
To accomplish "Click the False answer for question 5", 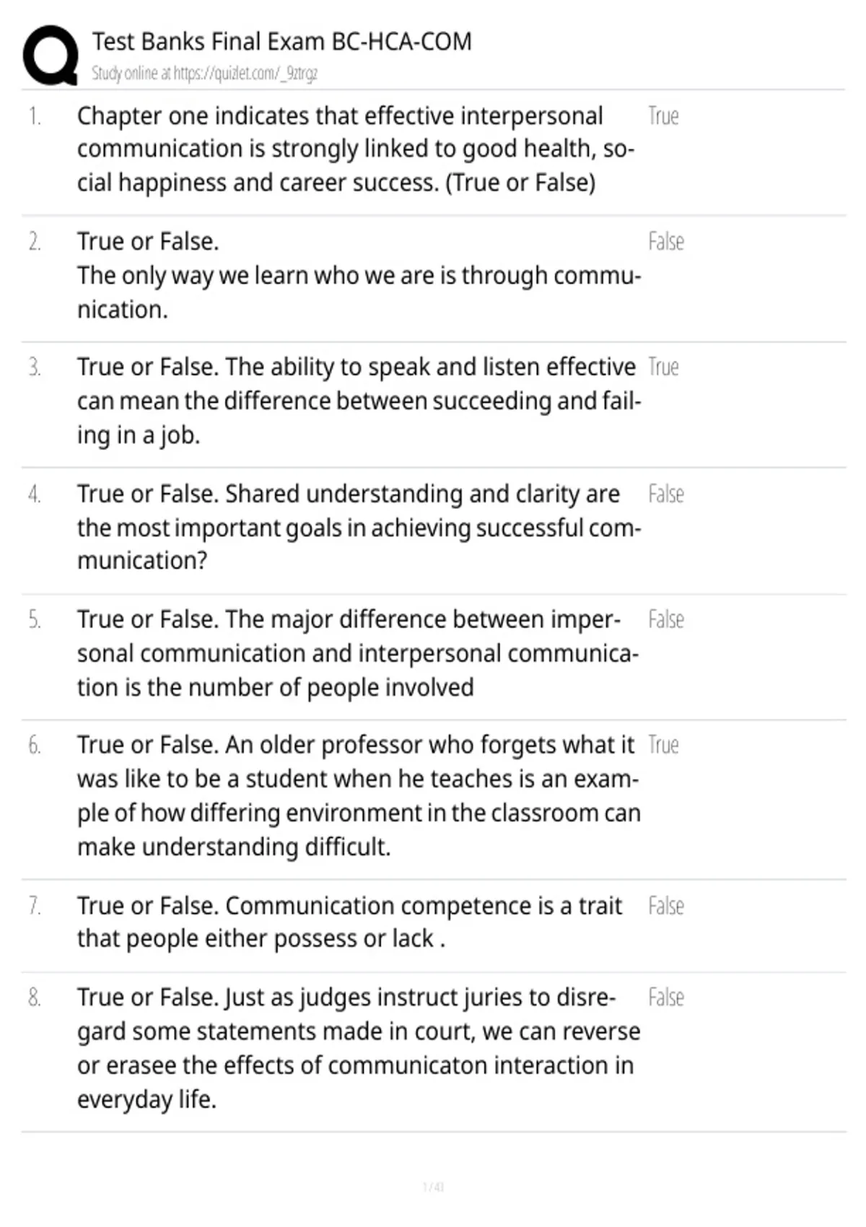I will [665, 619].
